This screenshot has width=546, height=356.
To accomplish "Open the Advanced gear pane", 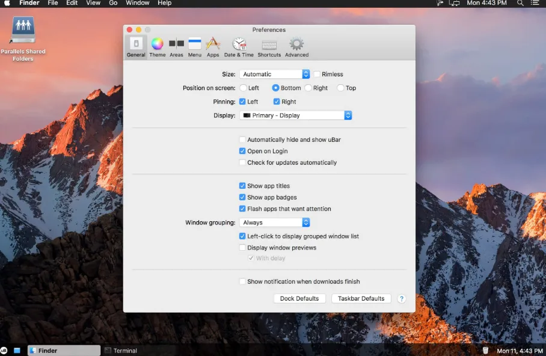I will 296,47.
